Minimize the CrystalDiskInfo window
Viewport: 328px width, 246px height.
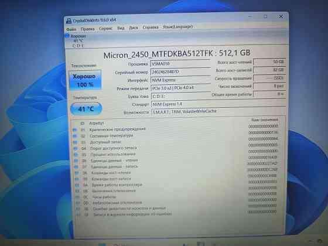(x=251, y=16)
